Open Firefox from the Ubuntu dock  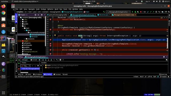3,6
